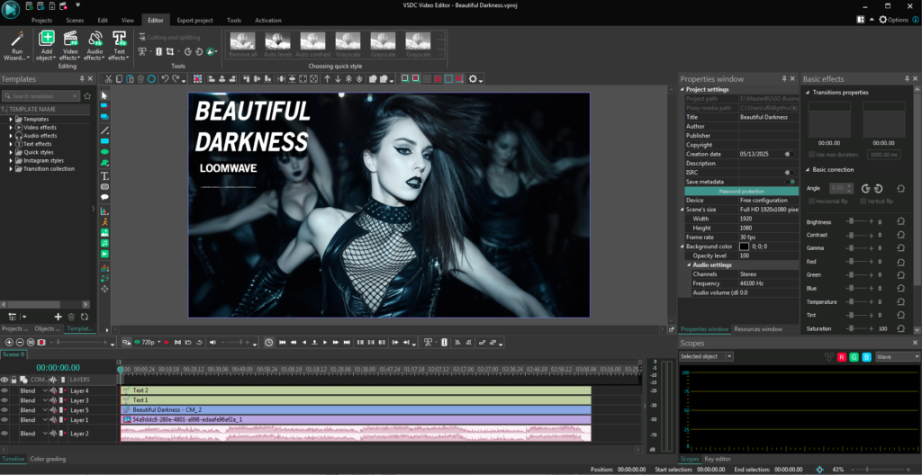
Task: Switch to the Key editor tab
Action: [x=718, y=459]
